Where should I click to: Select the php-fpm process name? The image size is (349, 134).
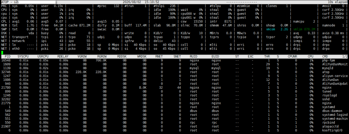click(328, 60)
